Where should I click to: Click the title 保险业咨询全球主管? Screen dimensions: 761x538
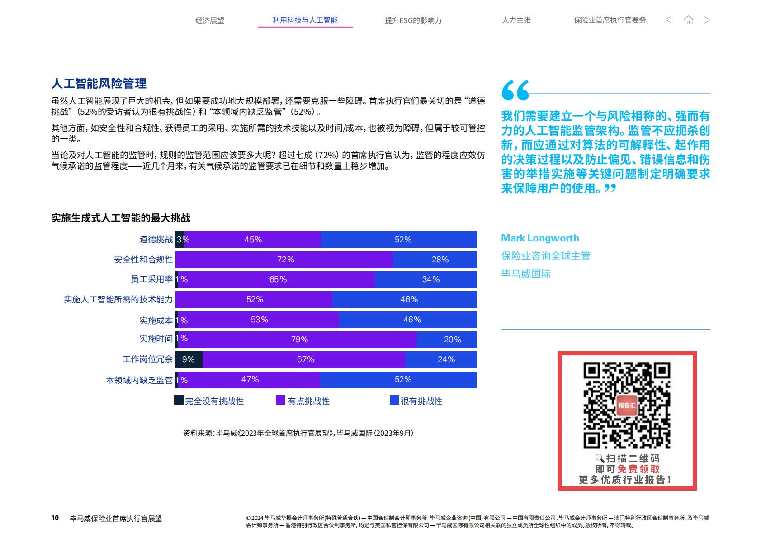(x=545, y=256)
